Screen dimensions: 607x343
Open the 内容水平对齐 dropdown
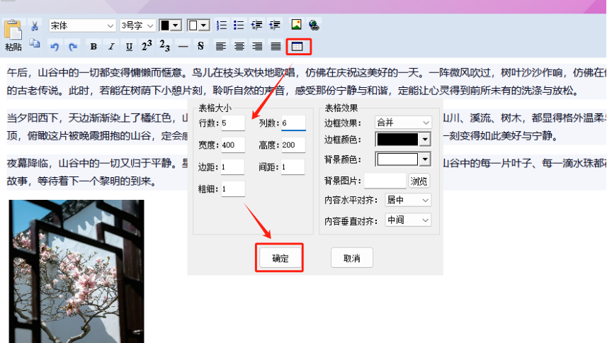click(408, 200)
